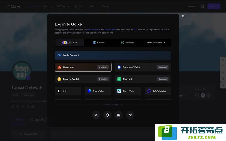Image resolution: width=226 pixels, height=141 pixels.
Task: Click Installed badge on MetaMask row
Action: coord(103,67)
